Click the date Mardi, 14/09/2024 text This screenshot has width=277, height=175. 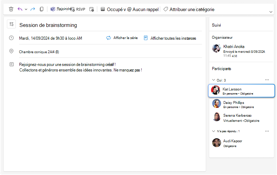51,38
